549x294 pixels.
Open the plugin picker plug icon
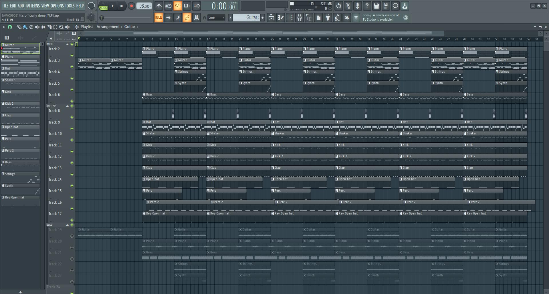tap(328, 18)
